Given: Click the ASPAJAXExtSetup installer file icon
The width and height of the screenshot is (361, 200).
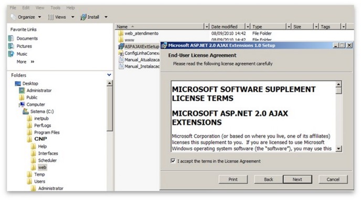Looking at the screenshot, I should [x=121, y=47].
